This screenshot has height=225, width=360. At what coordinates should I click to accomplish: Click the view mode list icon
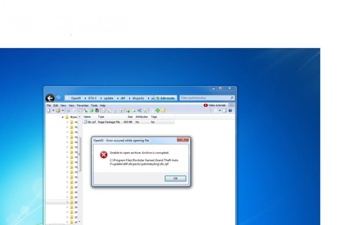point(215,111)
